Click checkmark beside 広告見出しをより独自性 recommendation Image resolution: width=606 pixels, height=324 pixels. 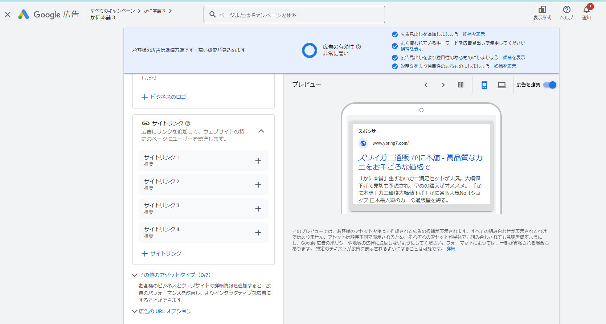(395, 58)
